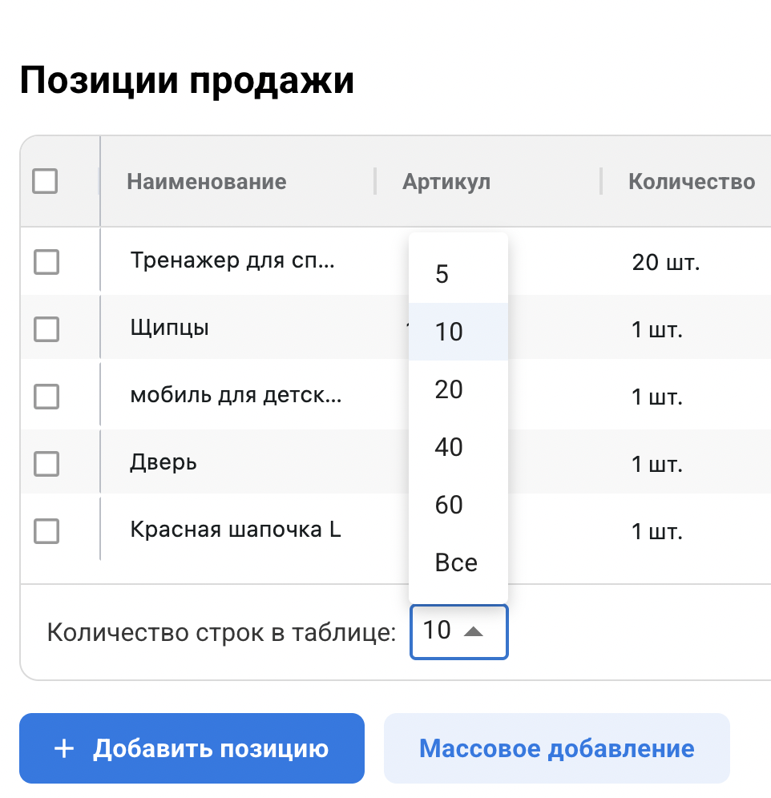Mark the мобиль для детск checkbox
The image size is (771, 798).
pos(46,396)
